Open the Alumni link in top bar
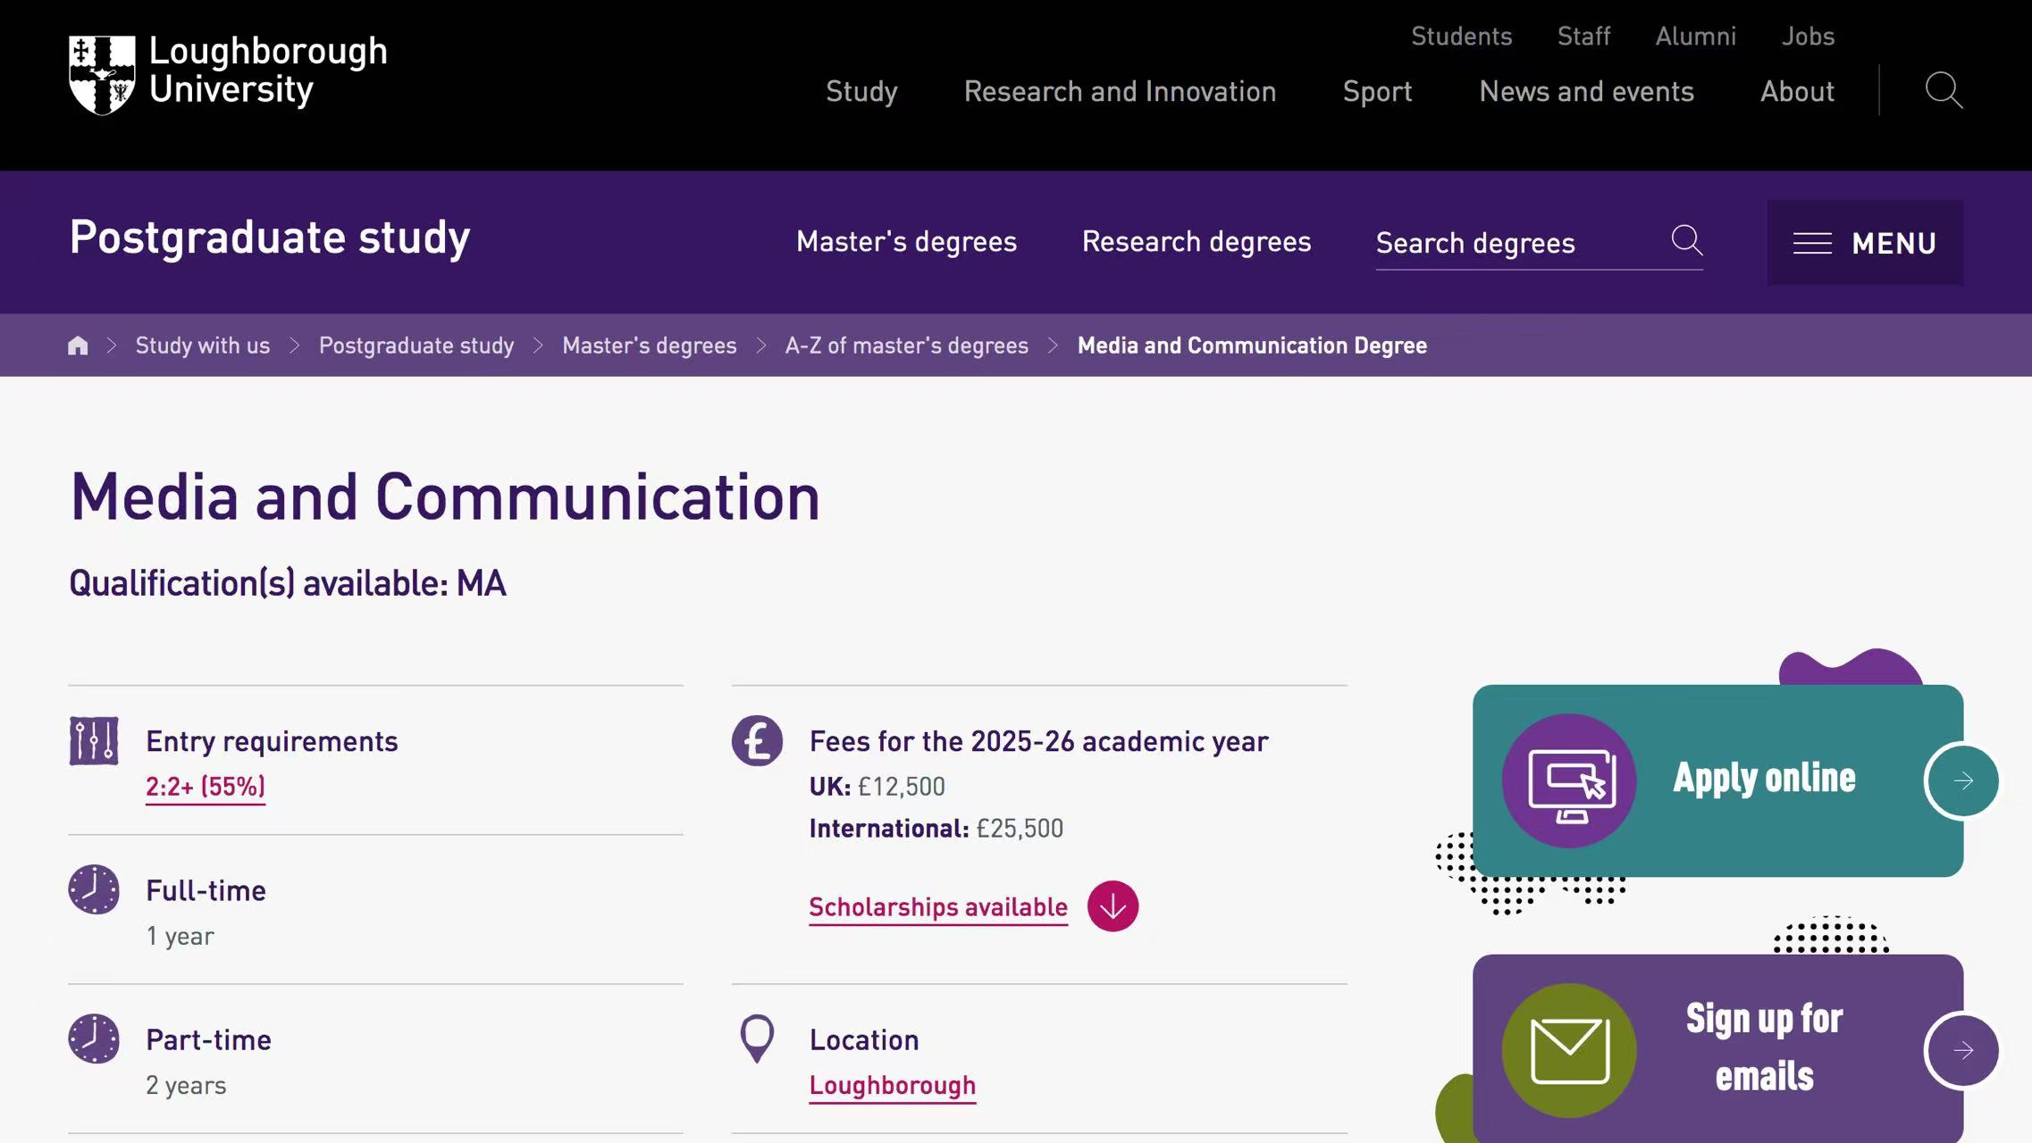 coord(1695,37)
